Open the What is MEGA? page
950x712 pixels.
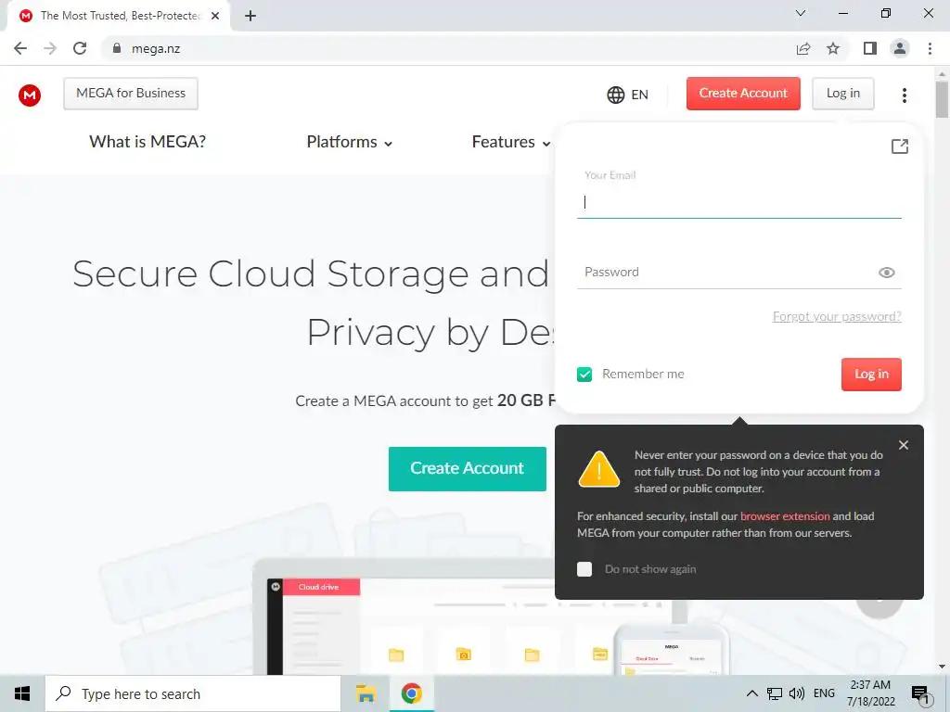[x=148, y=142]
